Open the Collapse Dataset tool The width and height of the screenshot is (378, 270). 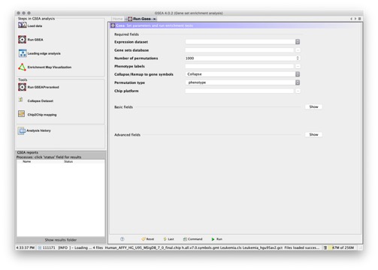[x=35, y=100]
